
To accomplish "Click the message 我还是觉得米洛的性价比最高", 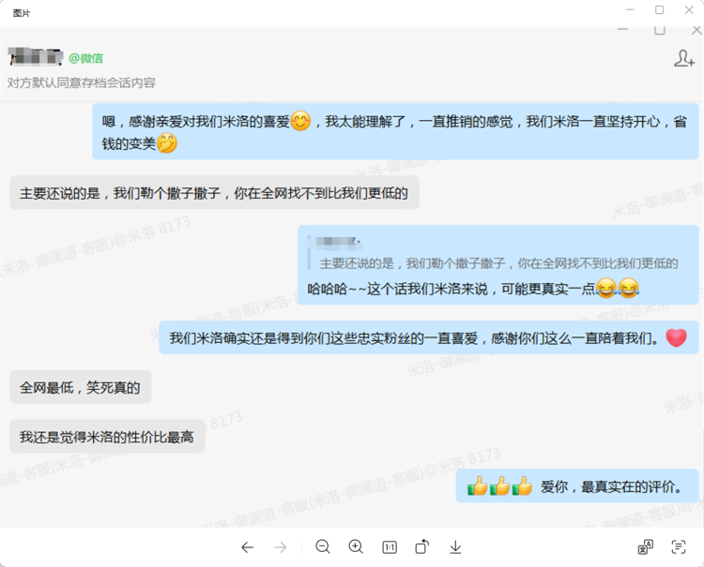I will (107, 437).
